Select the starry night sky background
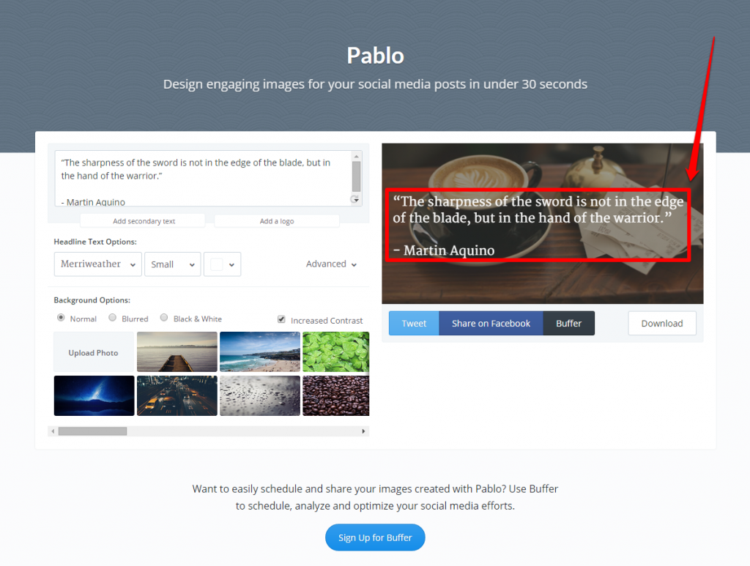 tap(94, 395)
